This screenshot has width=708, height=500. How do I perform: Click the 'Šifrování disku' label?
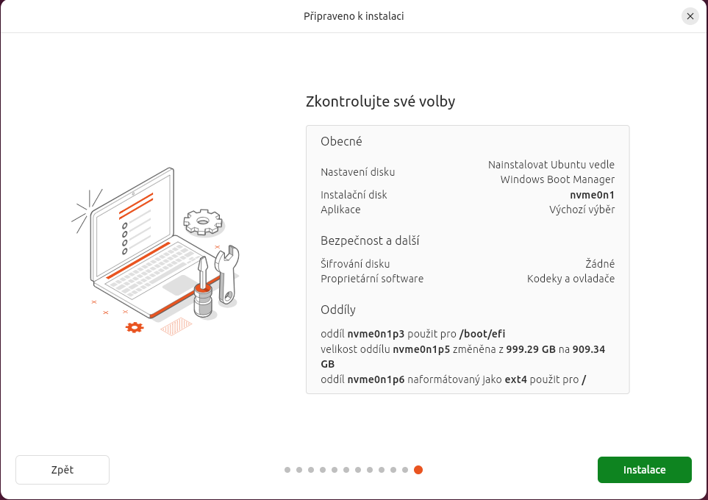[x=355, y=263]
